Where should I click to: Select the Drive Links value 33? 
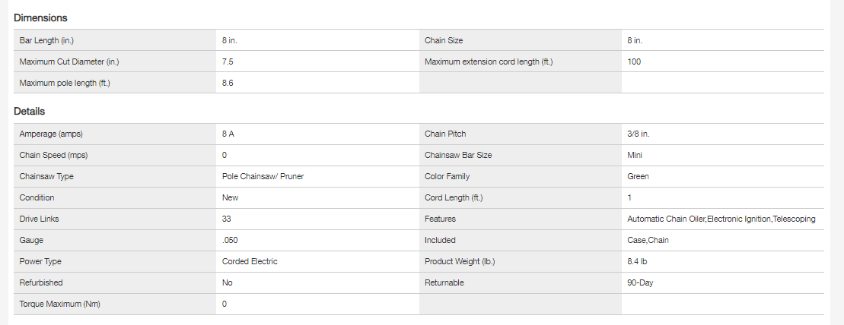pos(227,219)
